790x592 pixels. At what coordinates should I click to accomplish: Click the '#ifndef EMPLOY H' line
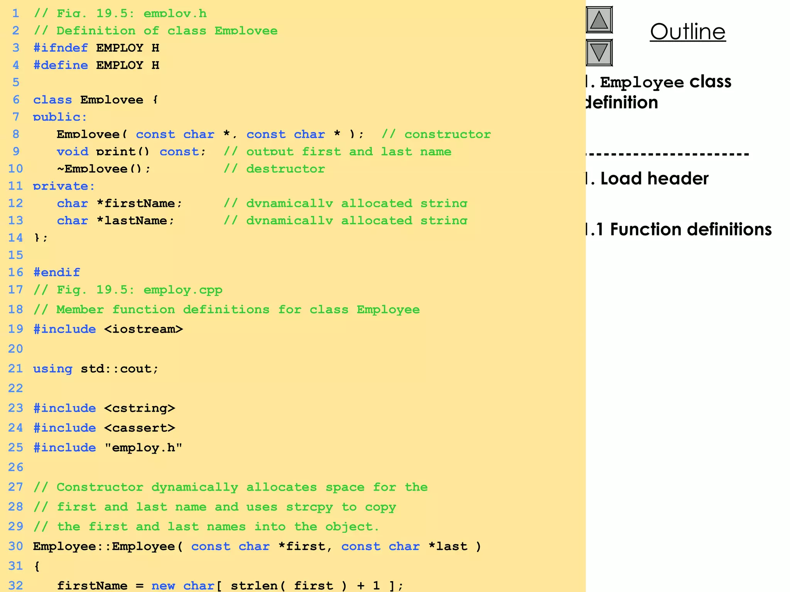pyautogui.click(x=96, y=48)
